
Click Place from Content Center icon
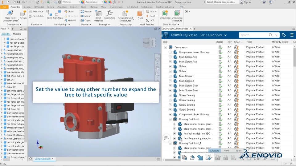click(x=10, y=14)
